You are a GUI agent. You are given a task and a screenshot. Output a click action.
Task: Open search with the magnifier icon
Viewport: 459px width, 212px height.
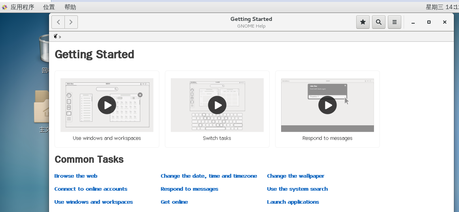point(378,22)
